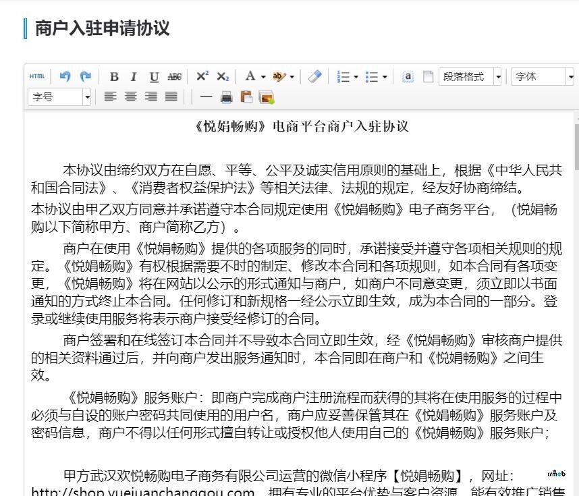The height and width of the screenshot is (496, 579).
Task: Align text to the left
Action: click(110, 97)
